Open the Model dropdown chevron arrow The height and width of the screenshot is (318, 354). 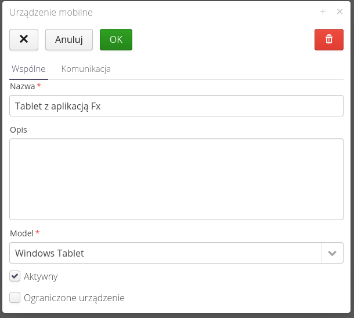coord(332,253)
